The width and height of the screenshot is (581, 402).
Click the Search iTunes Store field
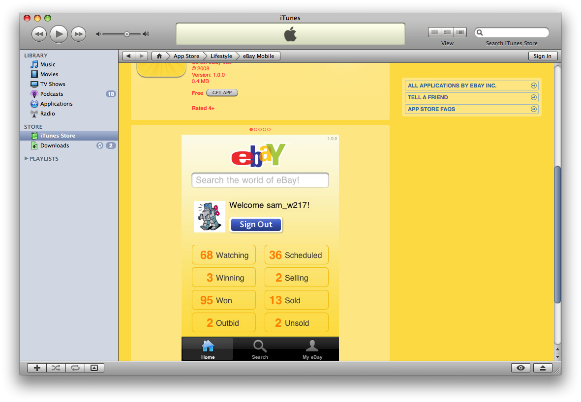pos(512,32)
